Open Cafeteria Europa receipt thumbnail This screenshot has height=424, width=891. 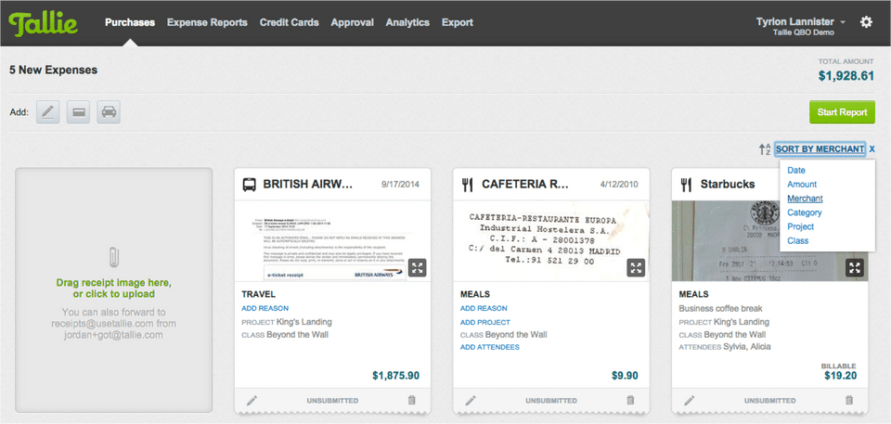551,240
